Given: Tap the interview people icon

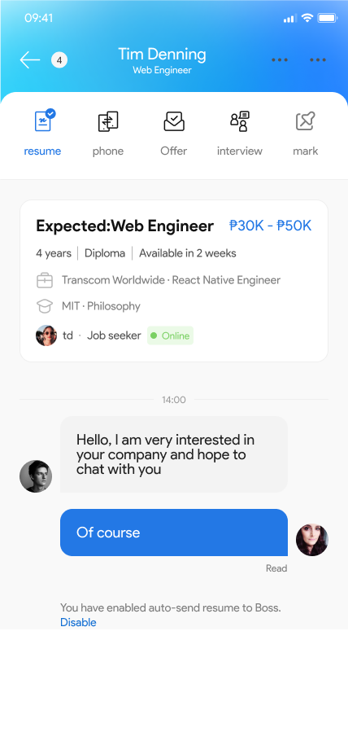Looking at the screenshot, I should pos(240,121).
